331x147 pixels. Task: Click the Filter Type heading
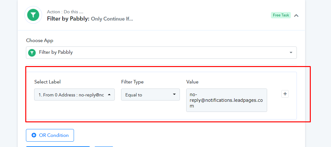[132, 82]
